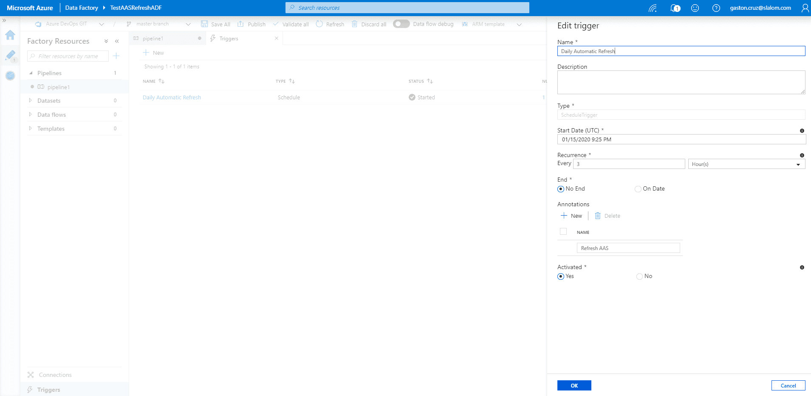Image resolution: width=811 pixels, height=396 pixels.
Task: Switch to the Triggers tab
Action: click(x=244, y=38)
